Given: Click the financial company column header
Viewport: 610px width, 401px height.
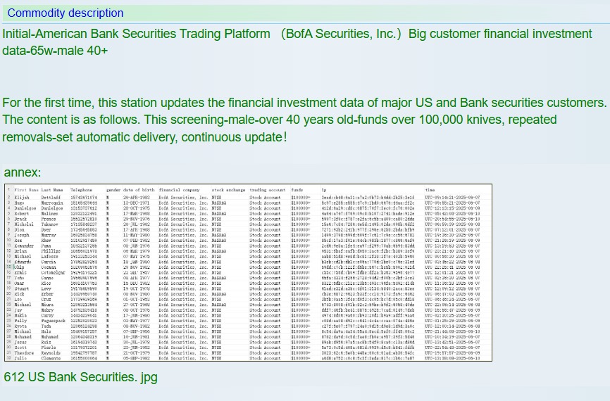Looking at the screenshot, I should point(180,190).
